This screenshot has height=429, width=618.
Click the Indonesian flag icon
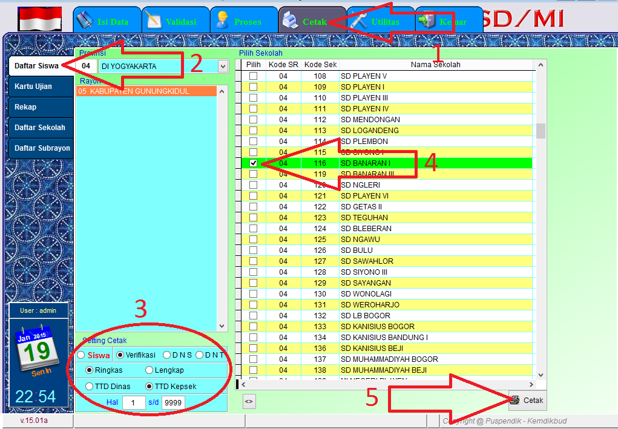click(40, 19)
